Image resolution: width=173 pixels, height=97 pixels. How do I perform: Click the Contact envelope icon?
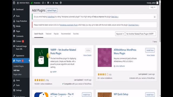pos(14,41)
